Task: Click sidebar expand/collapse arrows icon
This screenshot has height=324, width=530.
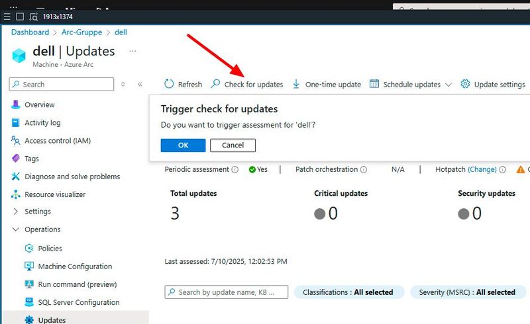Action: pos(123,85)
